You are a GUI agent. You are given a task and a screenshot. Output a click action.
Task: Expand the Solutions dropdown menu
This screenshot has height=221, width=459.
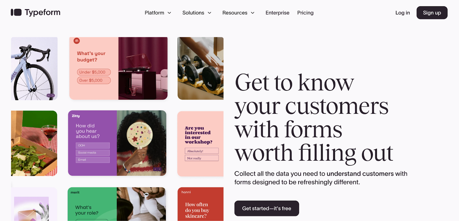(x=197, y=13)
